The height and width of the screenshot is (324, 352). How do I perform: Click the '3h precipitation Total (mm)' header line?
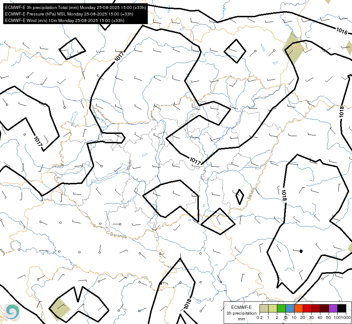(76, 8)
